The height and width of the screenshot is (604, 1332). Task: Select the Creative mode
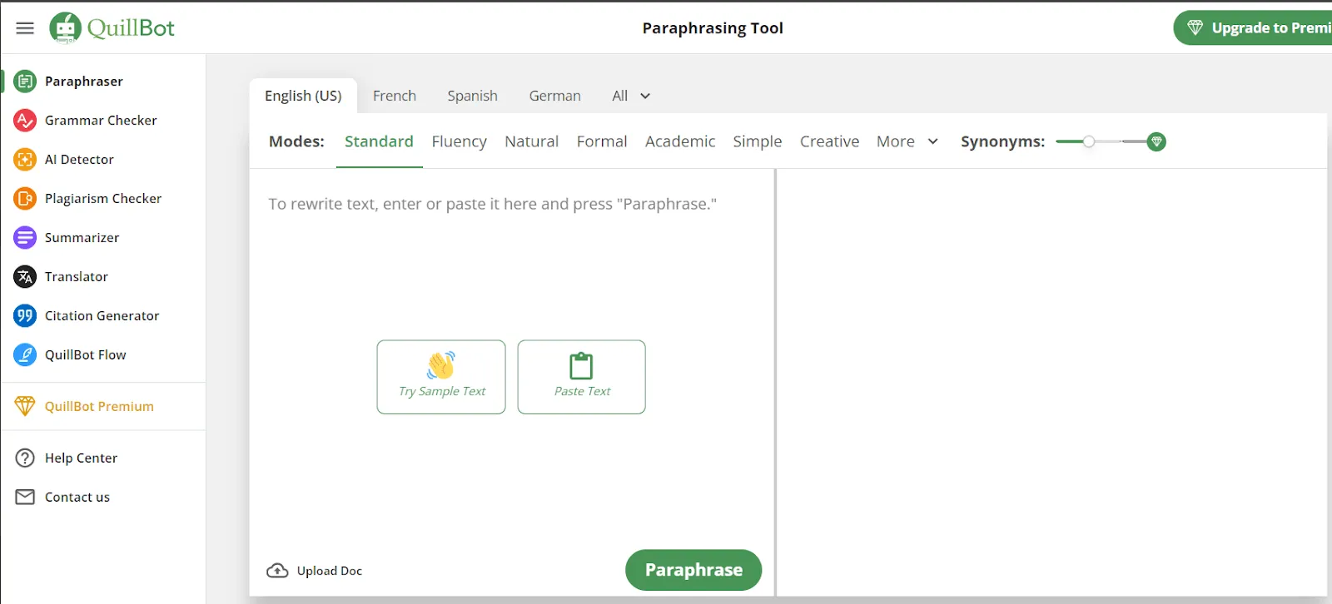pyautogui.click(x=829, y=142)
